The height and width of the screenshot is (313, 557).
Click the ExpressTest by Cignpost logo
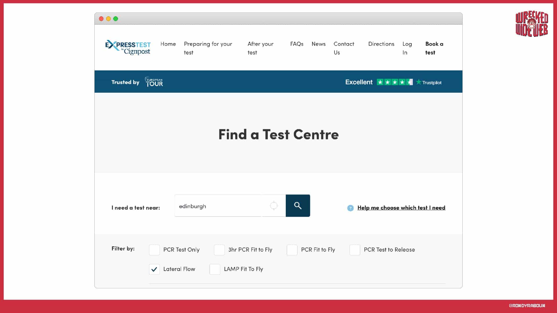(128, 48)
